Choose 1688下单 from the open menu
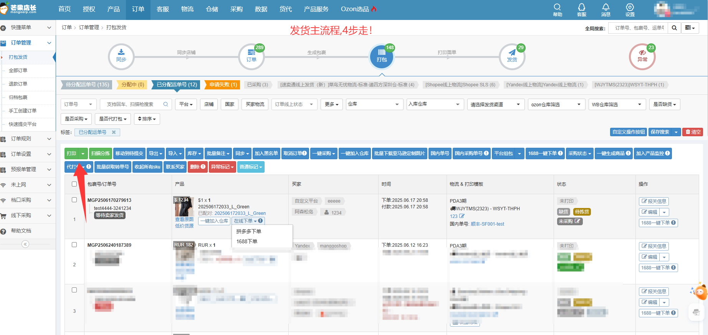This screenshot has height=335, width=708. pos(247,241)
